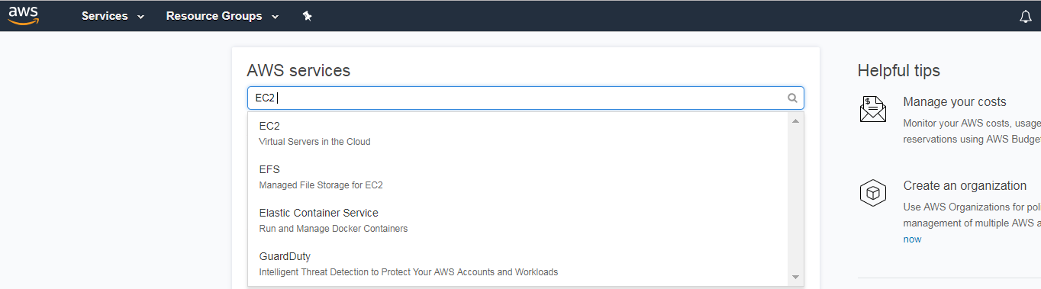1041x289 pixels.
Task: Open the notifications bell icon
Action: [x=1025, y=17]
